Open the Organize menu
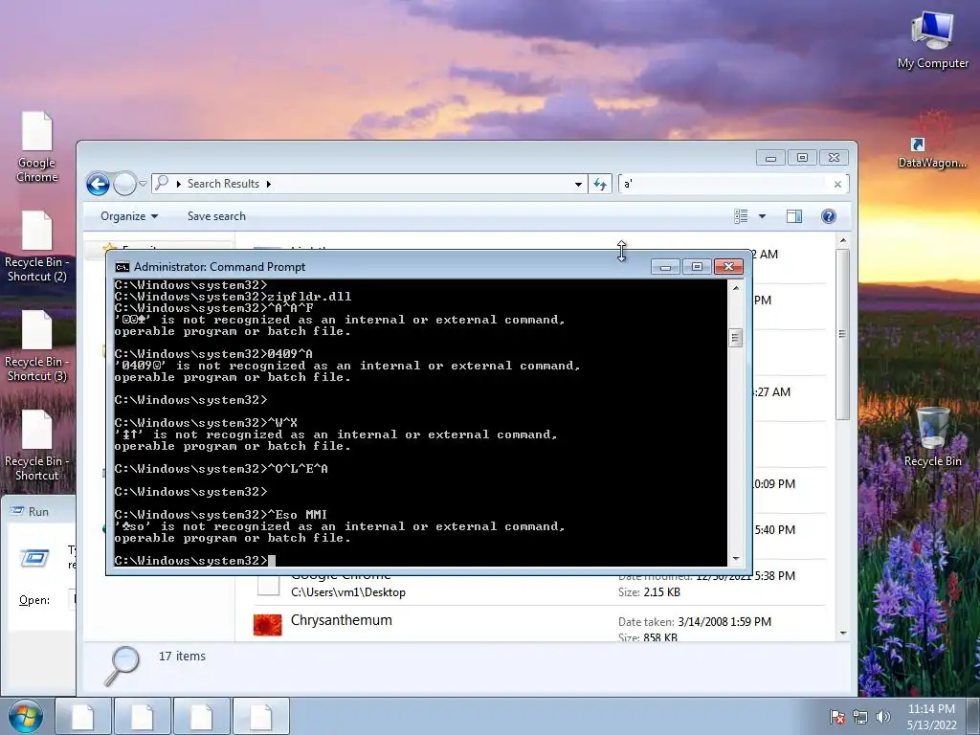 [x=129, y=216]
